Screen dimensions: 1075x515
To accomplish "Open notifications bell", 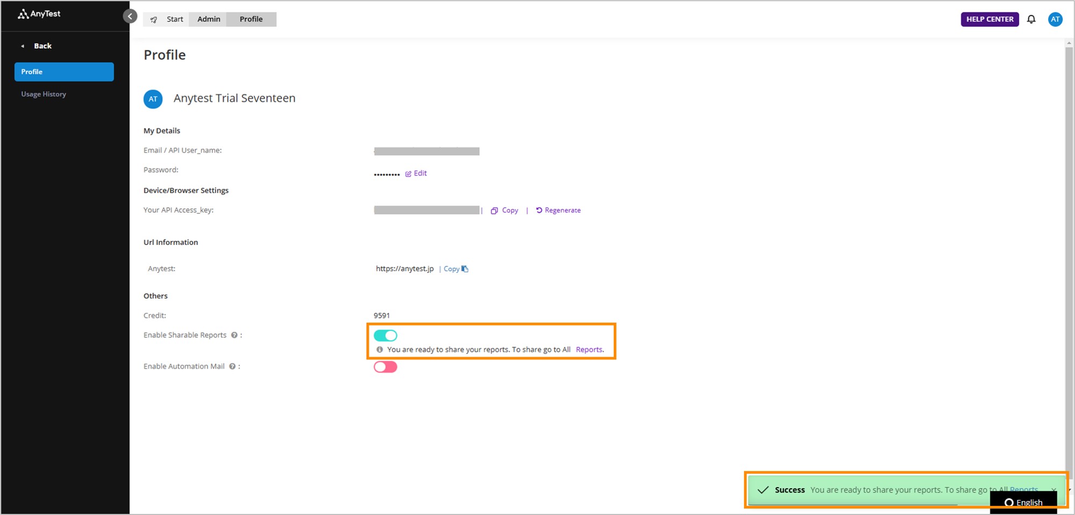I will [1031, 19].
